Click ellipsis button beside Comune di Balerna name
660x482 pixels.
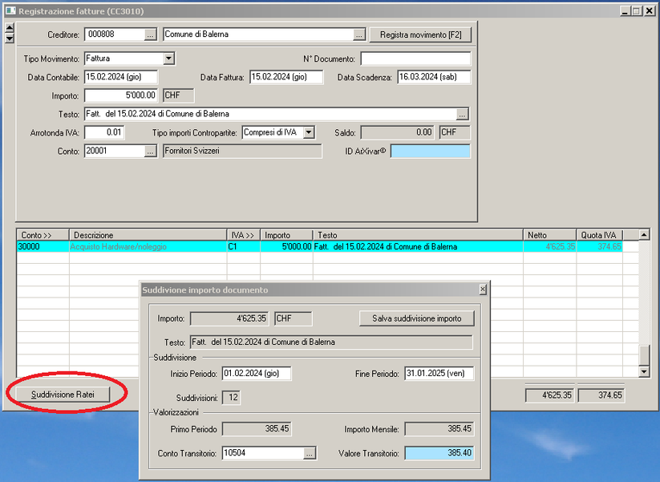(359, 35)
